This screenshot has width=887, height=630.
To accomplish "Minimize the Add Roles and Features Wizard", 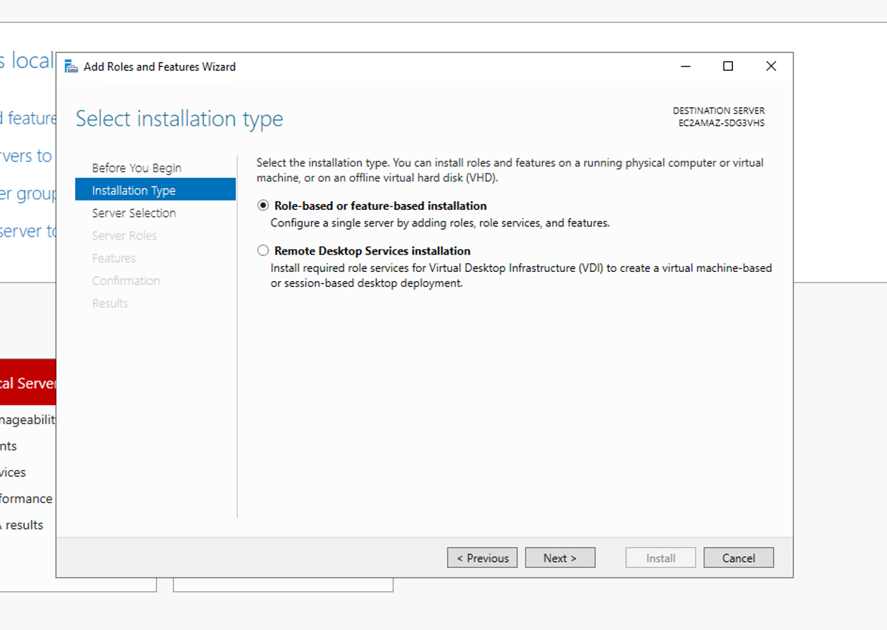I will (x=686, y=66).
